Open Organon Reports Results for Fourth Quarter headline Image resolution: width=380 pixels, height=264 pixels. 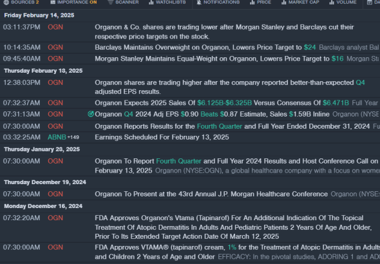coord(232,126)
